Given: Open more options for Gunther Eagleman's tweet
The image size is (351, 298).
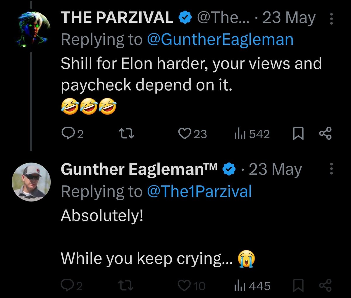Looking at the screenshot, I should [x=331, y=169].
